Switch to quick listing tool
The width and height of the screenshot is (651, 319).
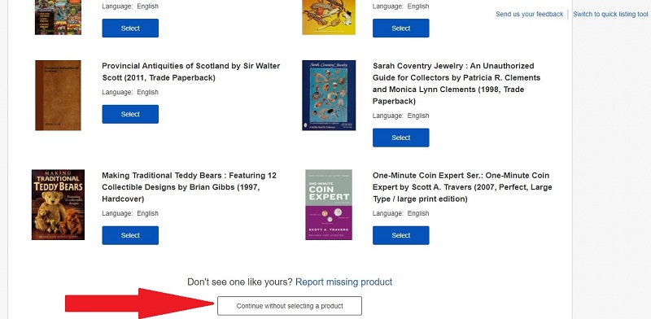tap(610, 14)
